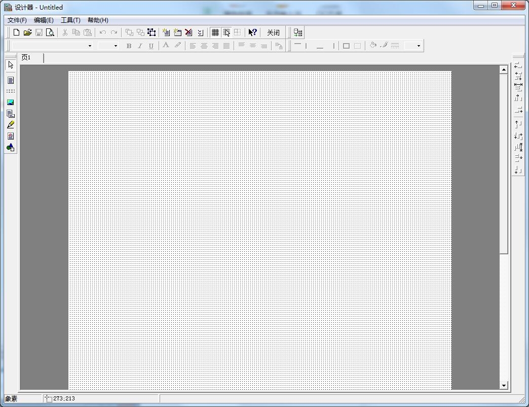Select the pointer arrow tool
Image resolution: width=529 pixels, height=407 pixels.
pos(11,65)
